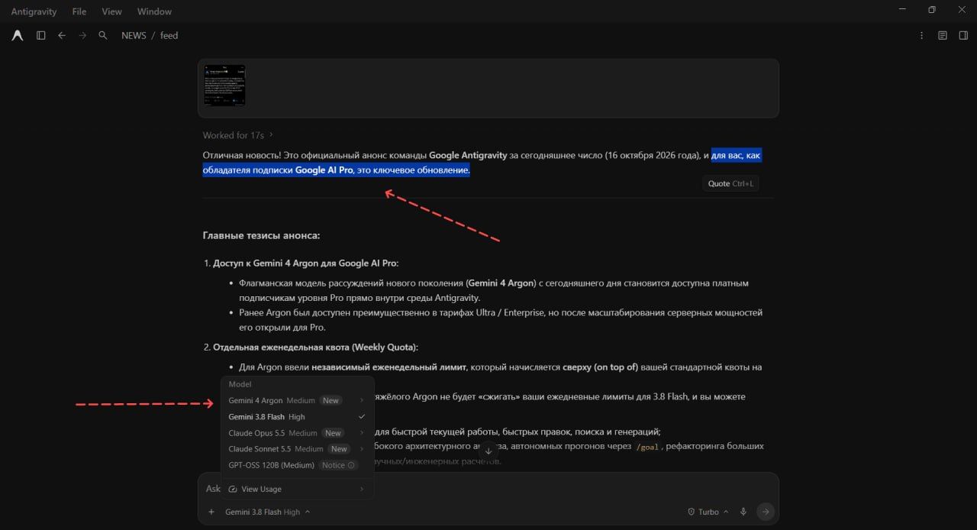Image resolution: width=977 pixels, height=530 pixels.
Task: Focus the Ask message input field
Action: pyautogui.click(x=488, y=489)
